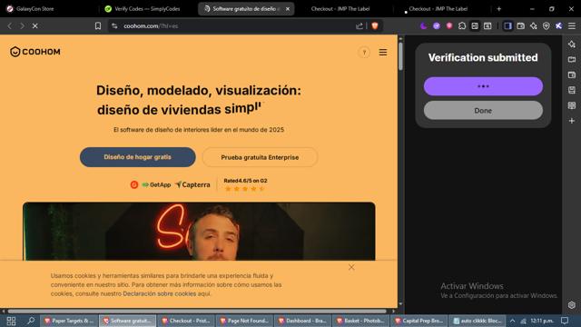Play the neon sign video thumbnail
581x327 pixels.
(199, 232)
